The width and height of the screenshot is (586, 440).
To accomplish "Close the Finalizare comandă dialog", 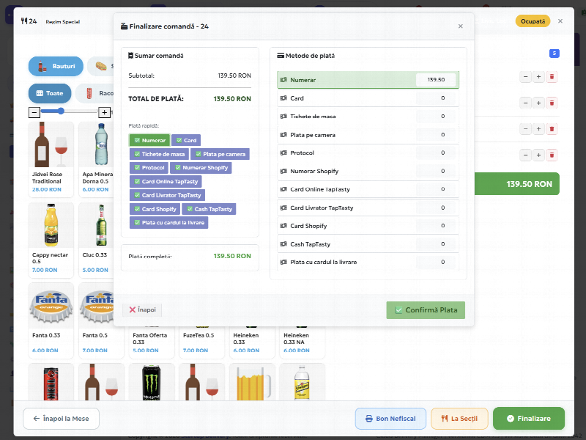I will tap(461, 26).
